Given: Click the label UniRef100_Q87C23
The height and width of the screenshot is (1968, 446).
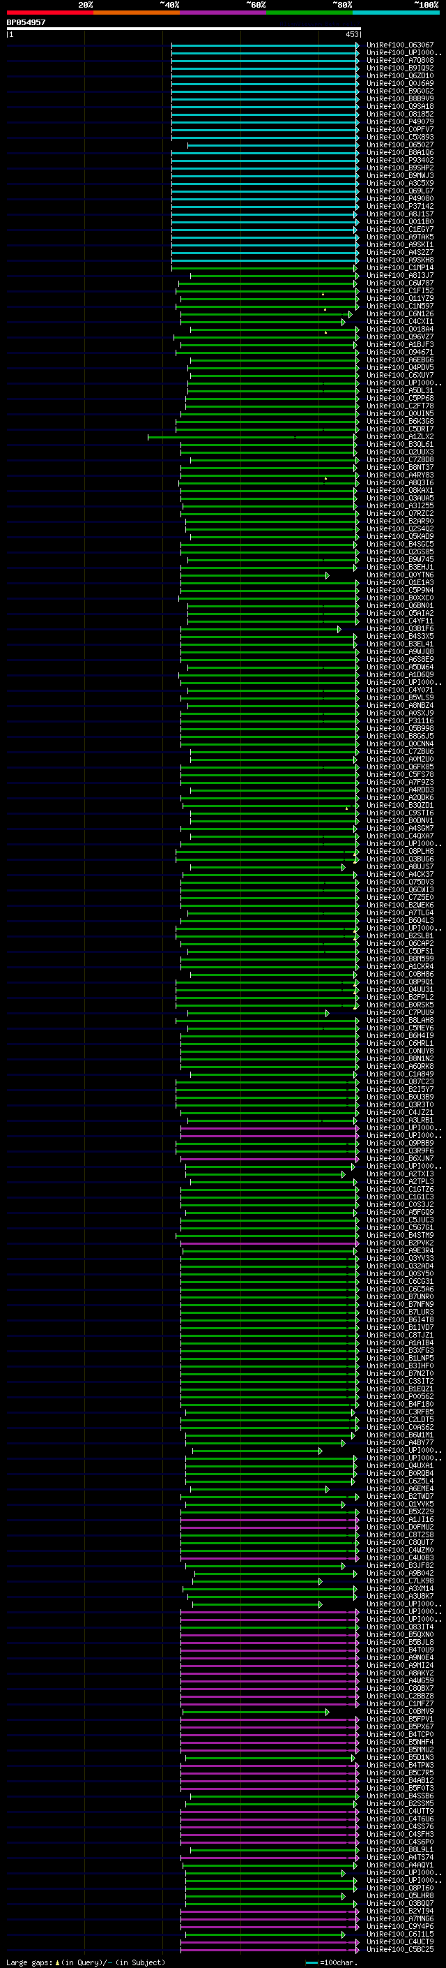Looking at the screenshot, I should 400,1082.
